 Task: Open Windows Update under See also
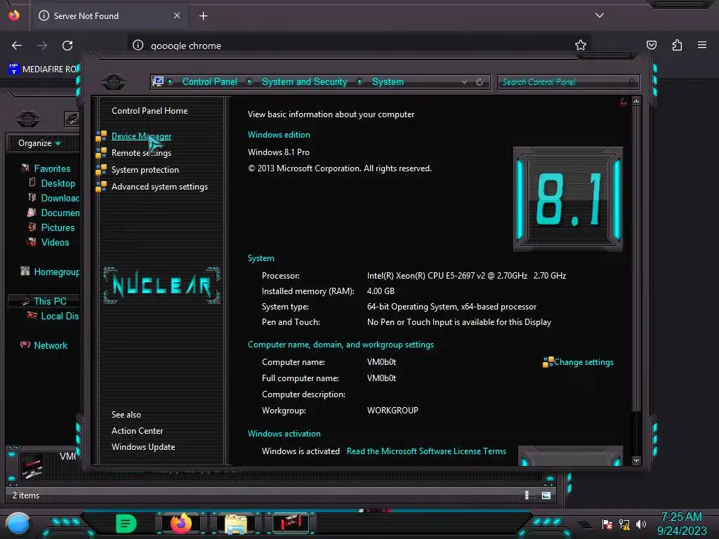pos(143,447)
